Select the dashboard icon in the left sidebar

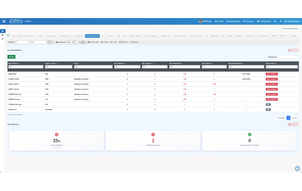tap(3, 31)
